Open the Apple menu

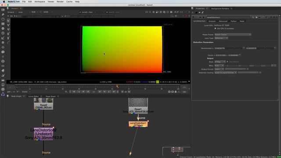tap(4, 2)
